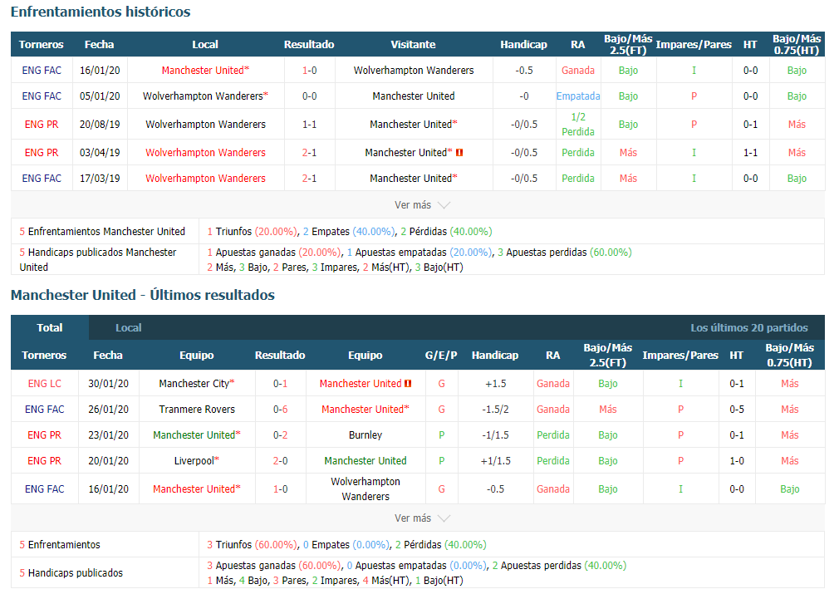Click result 0-0 in 05/01/20 row
The width and height of the screenshot is (839, 594).
pos(309,96)
